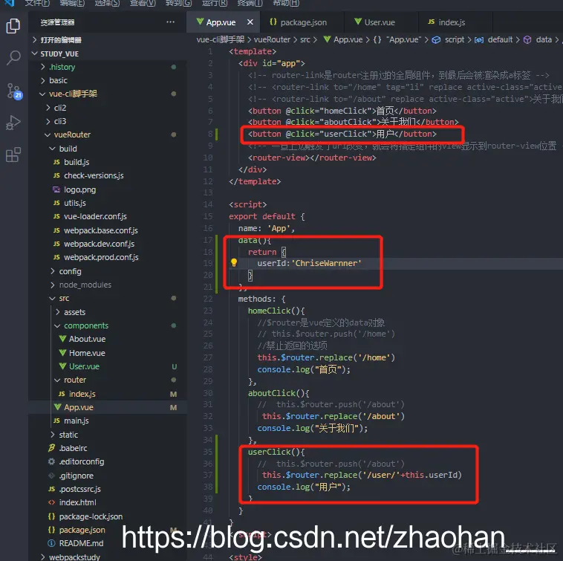Open utils.js file
This screenshot has height=561, width=563.
tap(75, 203)
